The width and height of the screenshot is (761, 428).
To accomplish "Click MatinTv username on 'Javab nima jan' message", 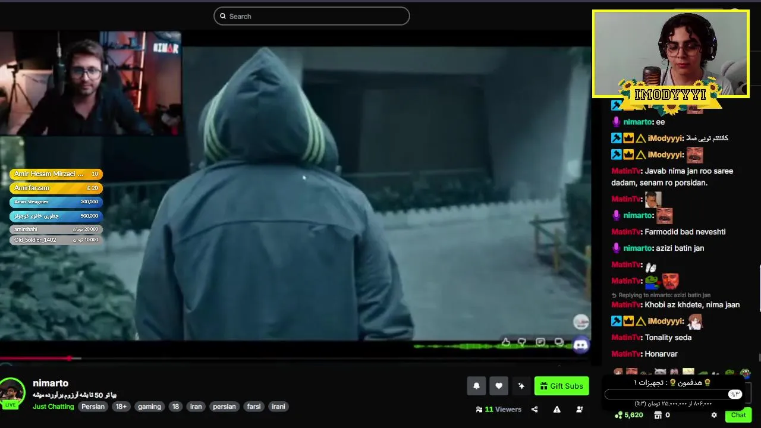I will pyautogui.click(x=626, y=171).
